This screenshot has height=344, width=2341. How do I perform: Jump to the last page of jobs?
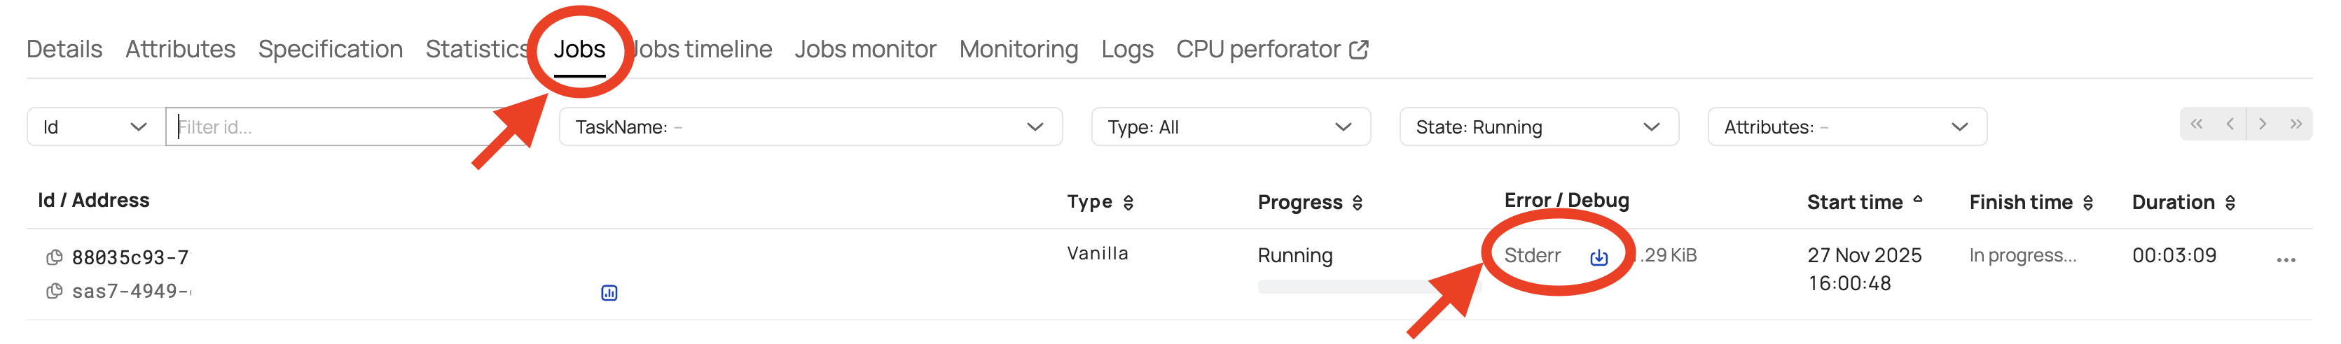[2295, 124]
